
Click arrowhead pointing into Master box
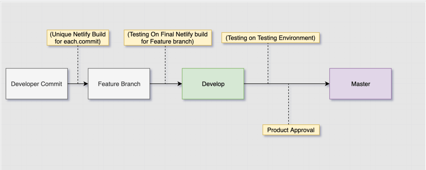327,84
